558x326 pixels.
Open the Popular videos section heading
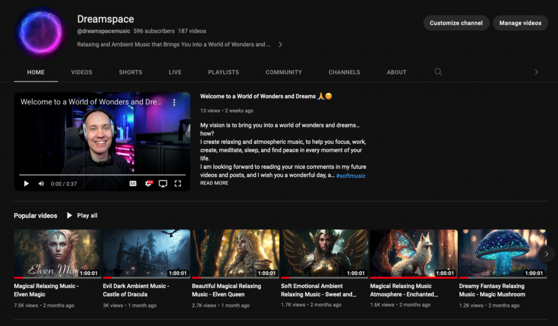point(35,216)
